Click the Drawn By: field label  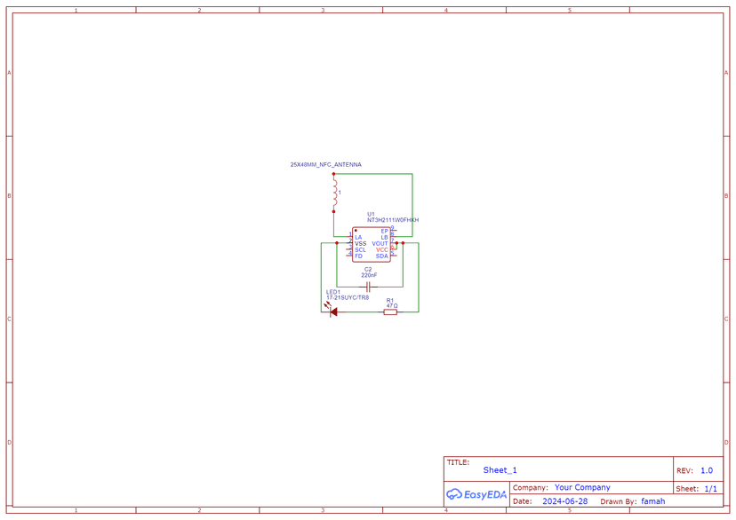[619, 501]
